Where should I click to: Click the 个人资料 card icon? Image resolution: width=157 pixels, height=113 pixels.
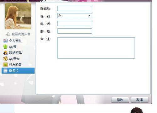[5, 40]
